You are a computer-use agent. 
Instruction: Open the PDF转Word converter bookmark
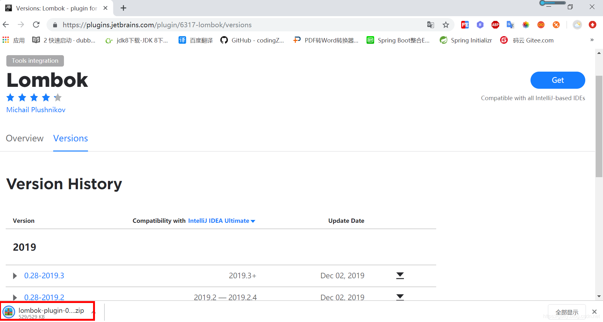click(326, 40)
